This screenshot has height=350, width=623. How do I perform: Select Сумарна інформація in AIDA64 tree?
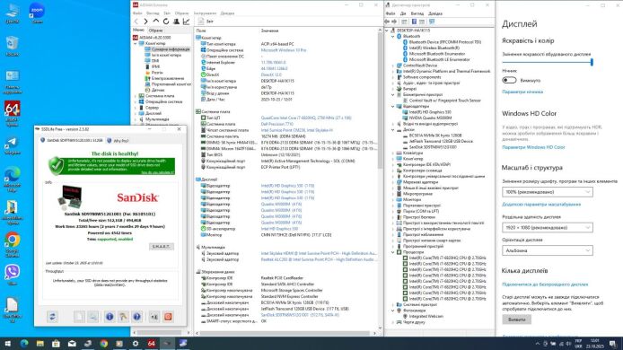(170, 49)
